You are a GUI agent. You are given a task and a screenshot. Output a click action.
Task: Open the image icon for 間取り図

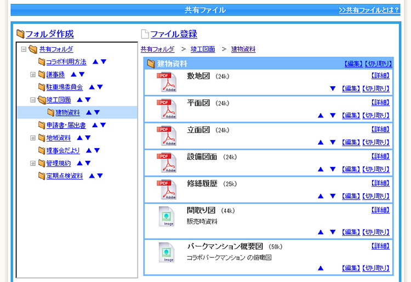167,216
